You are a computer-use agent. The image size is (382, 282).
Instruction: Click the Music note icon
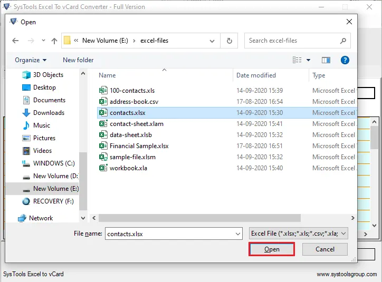(x=26, y=125)
